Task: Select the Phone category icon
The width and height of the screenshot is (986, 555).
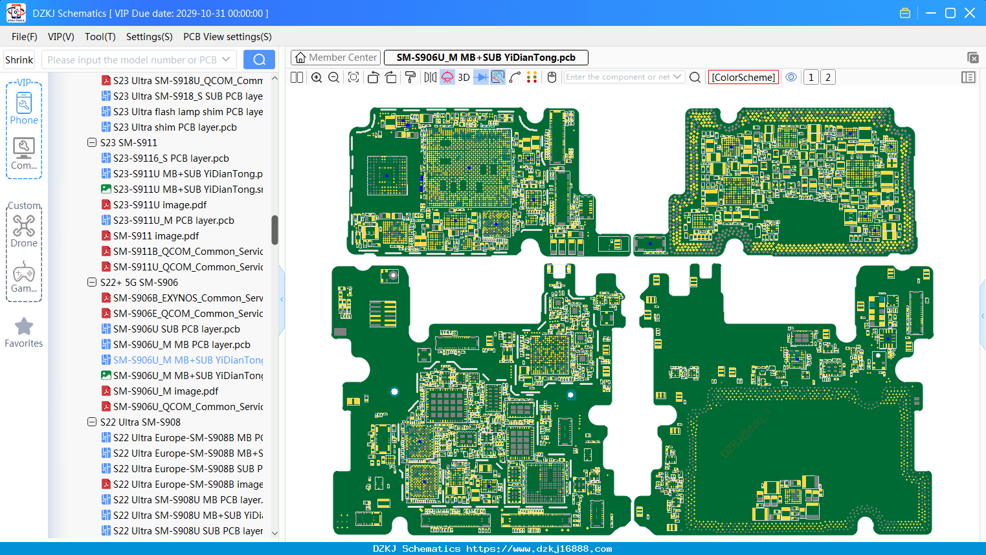Action: pos(24,109)
